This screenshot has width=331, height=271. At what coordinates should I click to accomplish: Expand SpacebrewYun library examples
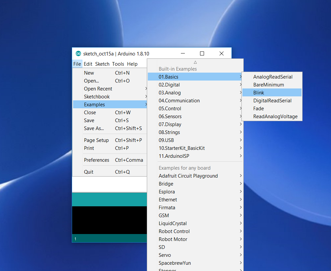(195, 263)
